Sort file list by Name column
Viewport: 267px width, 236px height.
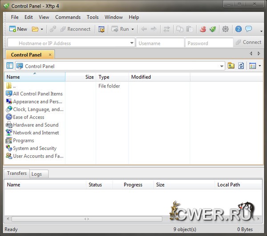(35, 77)
